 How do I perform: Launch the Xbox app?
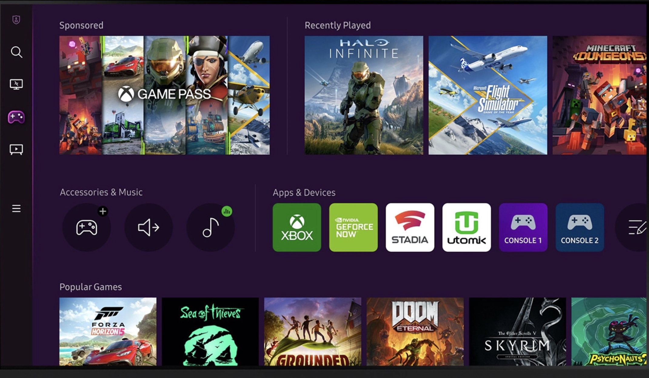pyautogui.click(x=297, y=228)
